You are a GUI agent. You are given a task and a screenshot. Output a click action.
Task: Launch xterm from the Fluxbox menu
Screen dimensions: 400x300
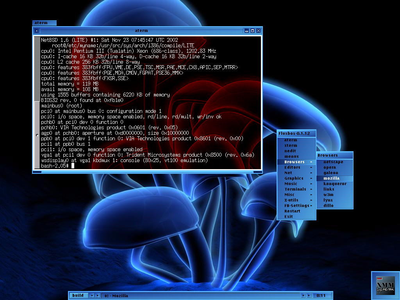coord(290,145)
